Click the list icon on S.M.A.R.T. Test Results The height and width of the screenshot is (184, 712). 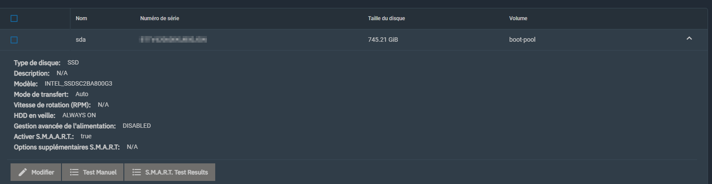(x=137, y=172)
